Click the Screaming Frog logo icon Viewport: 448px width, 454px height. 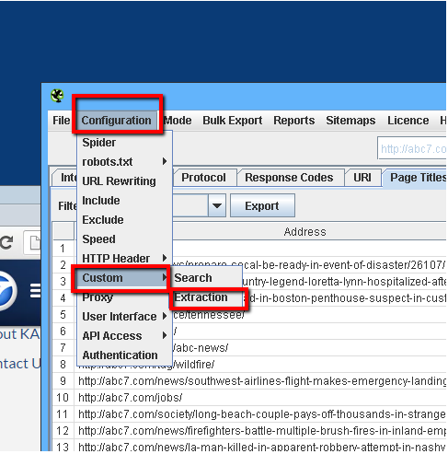point(57,96)
